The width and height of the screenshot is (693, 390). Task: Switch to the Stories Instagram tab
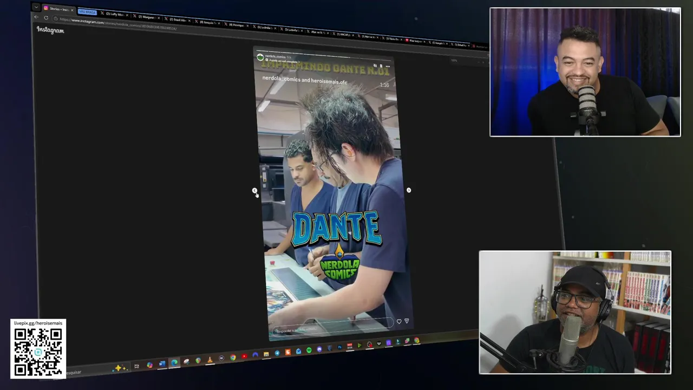(57, 9)
